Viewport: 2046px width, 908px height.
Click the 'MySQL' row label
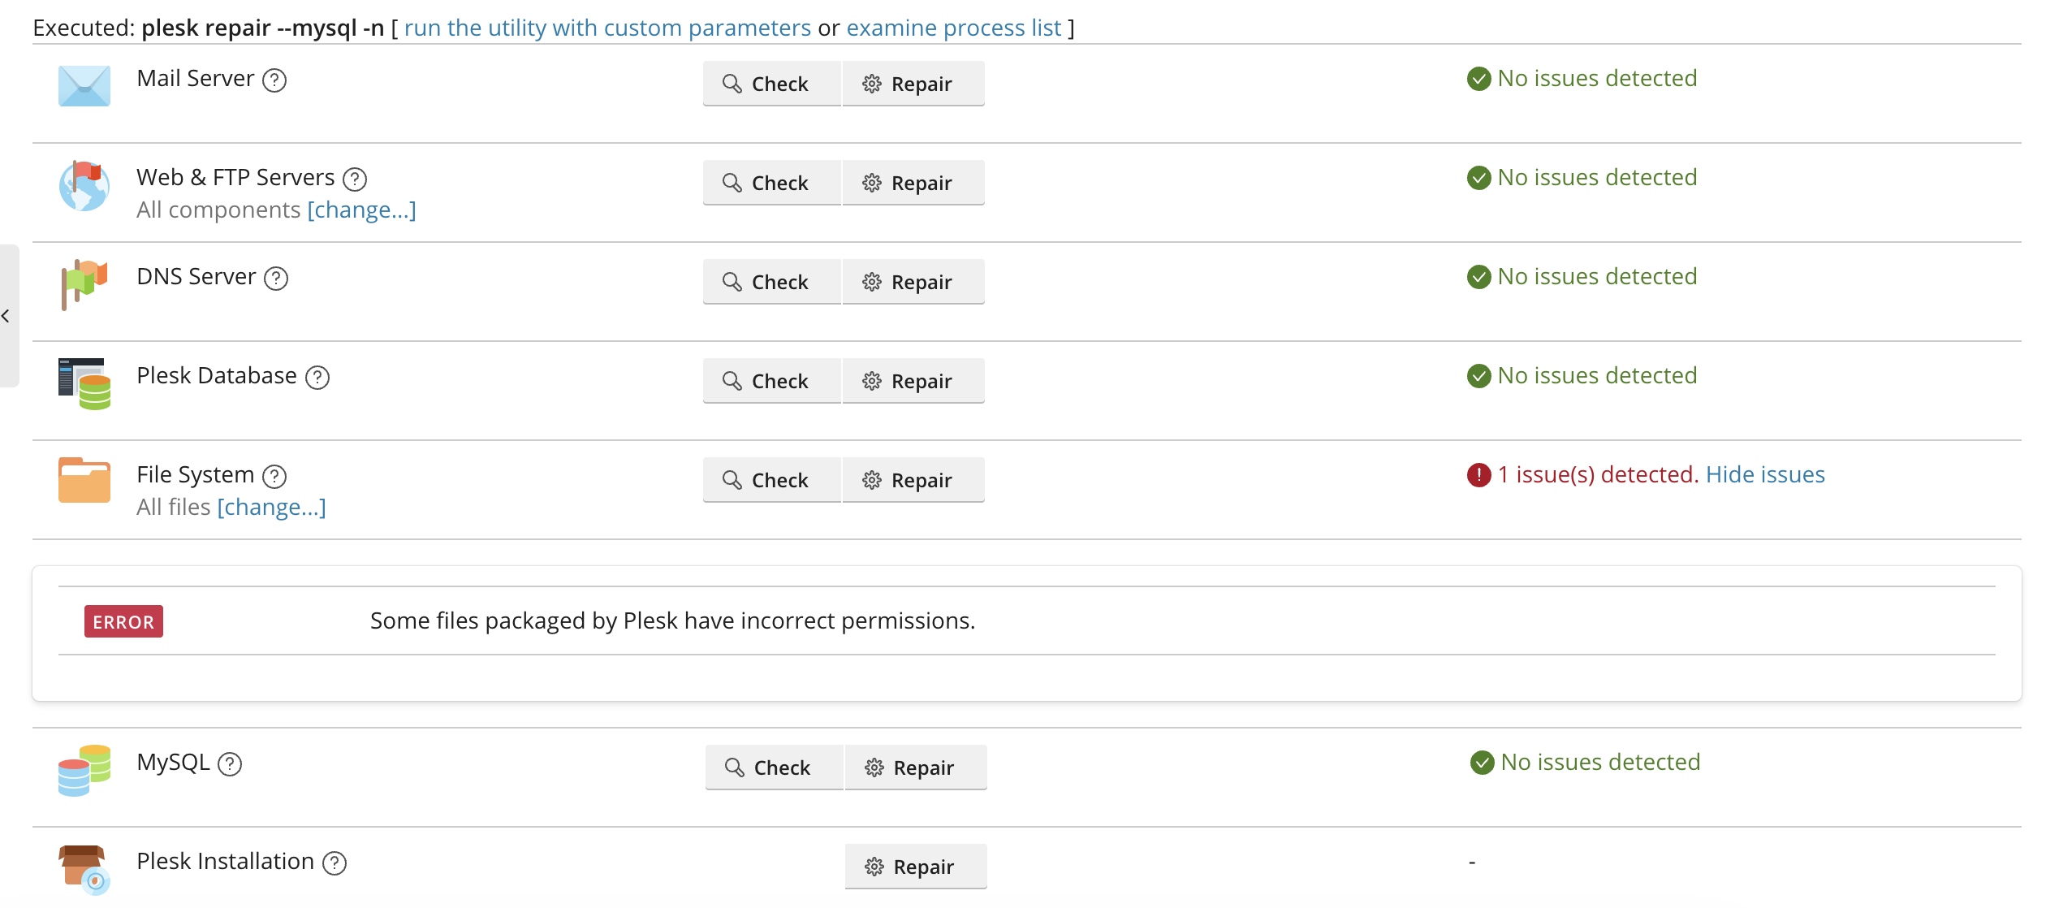[173, 763]
